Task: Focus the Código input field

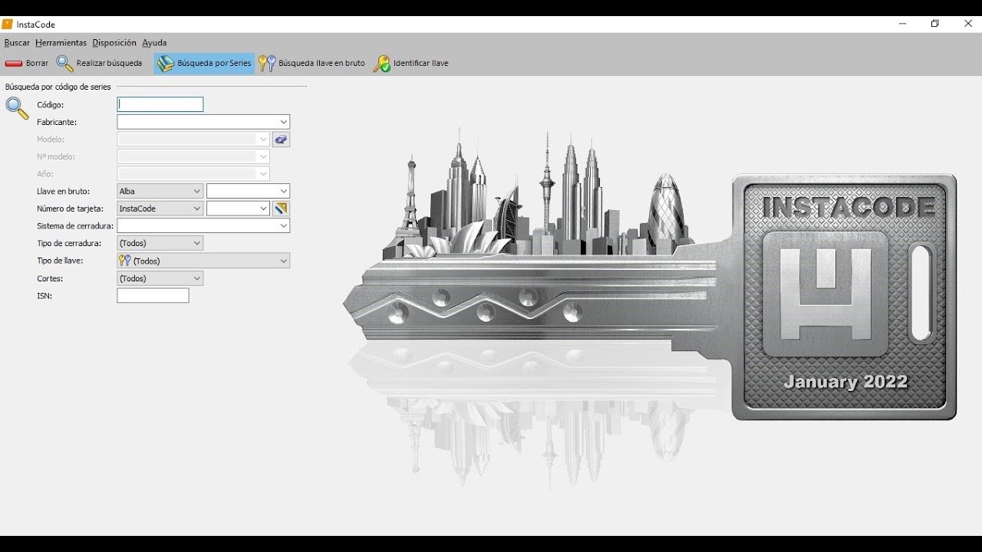Action: pyautogui.click(x=160, y=104)
